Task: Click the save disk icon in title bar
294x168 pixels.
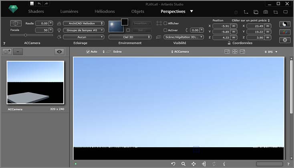Action: click(x=32, y=4)
